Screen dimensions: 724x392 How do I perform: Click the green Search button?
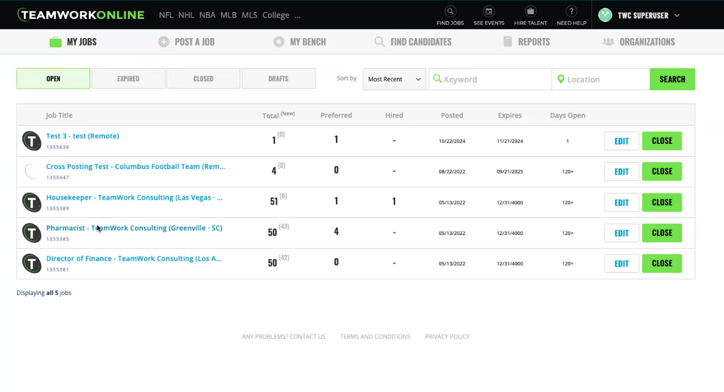tap(672, 79)
